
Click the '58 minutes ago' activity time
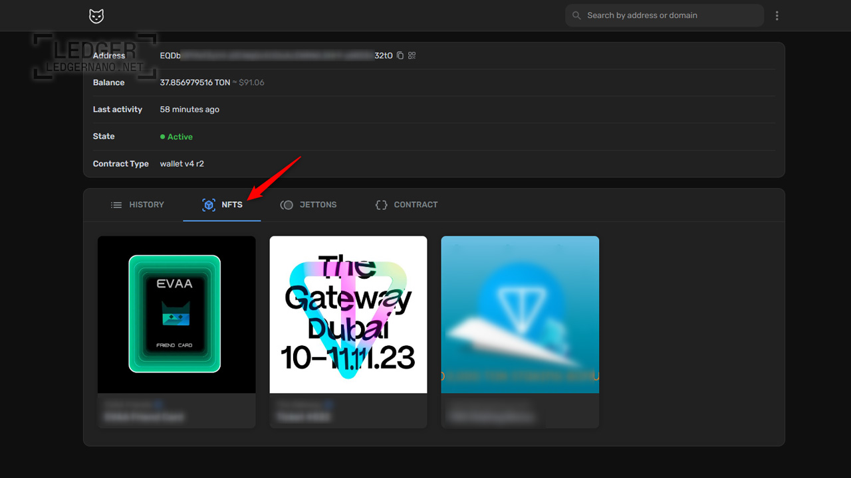(x=189, y=110)
